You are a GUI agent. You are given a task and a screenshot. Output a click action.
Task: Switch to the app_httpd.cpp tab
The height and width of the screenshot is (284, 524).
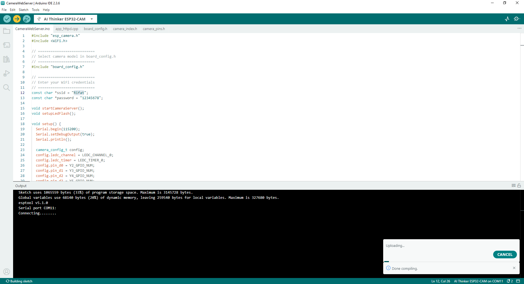click(x=67, y=29)
